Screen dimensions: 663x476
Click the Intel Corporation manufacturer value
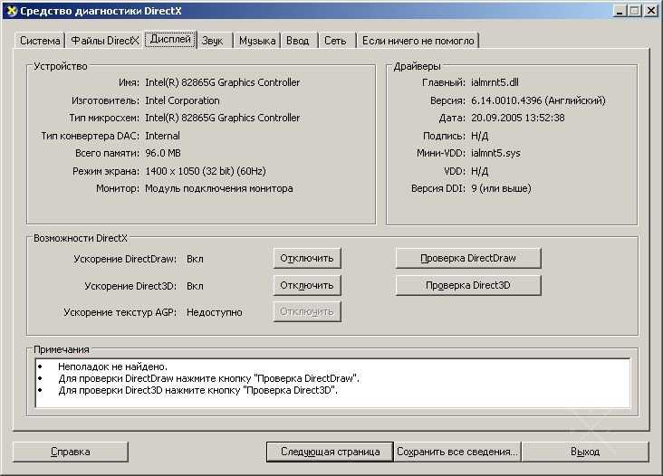point(182,100)
